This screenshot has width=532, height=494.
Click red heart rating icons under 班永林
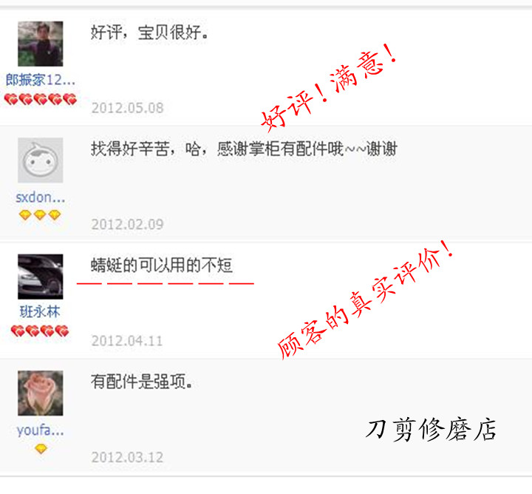point(40,331)
